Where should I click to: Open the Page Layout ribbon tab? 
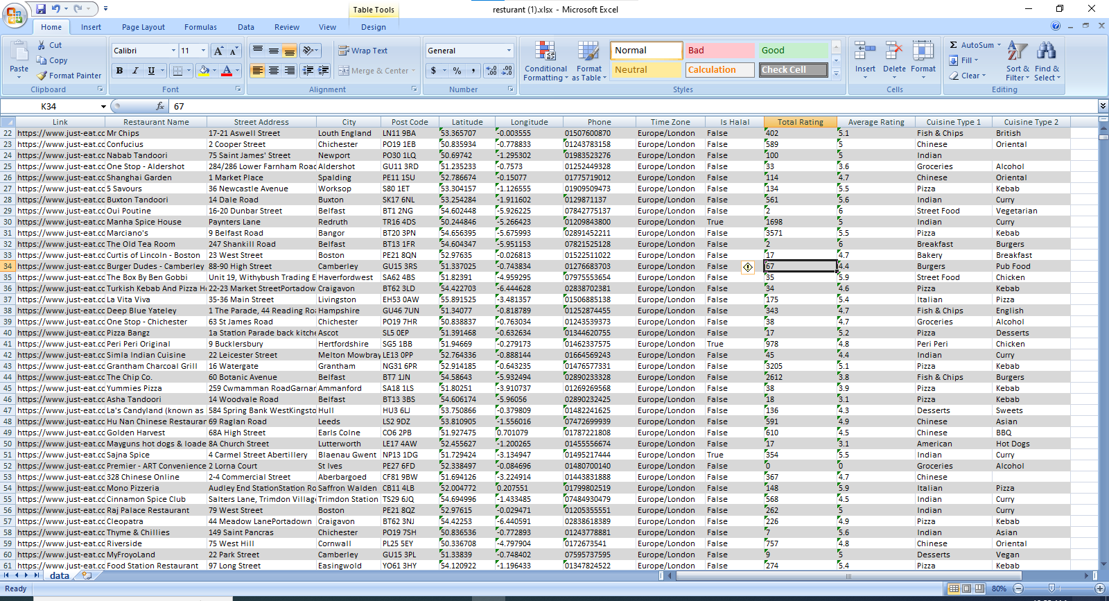pyautogui.click(x=143, y=27)
